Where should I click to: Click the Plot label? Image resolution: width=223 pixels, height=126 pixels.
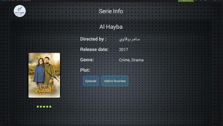coord(85,70)
